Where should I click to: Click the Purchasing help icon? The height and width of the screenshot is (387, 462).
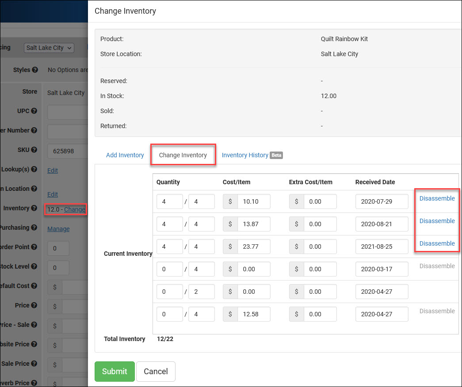tap(34, 228)
